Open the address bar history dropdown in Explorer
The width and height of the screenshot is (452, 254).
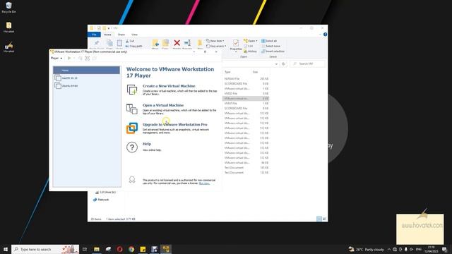[276, 64]
